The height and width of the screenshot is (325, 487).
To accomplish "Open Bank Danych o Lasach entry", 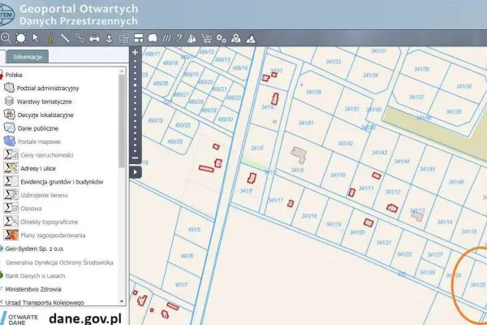I will coord(35,276).
